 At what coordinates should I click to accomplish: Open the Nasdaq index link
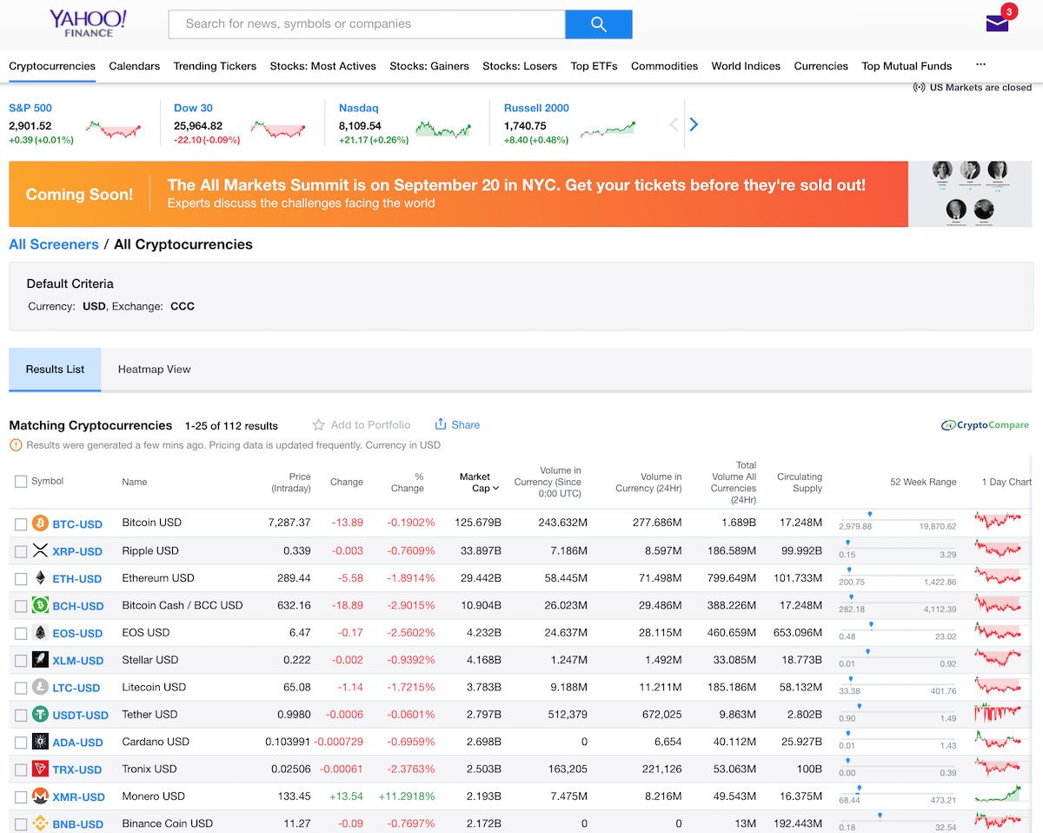(x=359, y=108)
